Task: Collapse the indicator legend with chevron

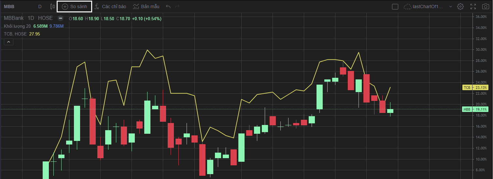Action: [x=8, y=42]
